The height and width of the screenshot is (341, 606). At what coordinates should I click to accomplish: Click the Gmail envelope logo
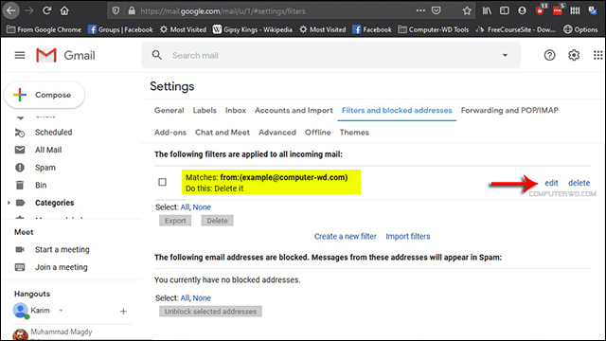[46, 55]
